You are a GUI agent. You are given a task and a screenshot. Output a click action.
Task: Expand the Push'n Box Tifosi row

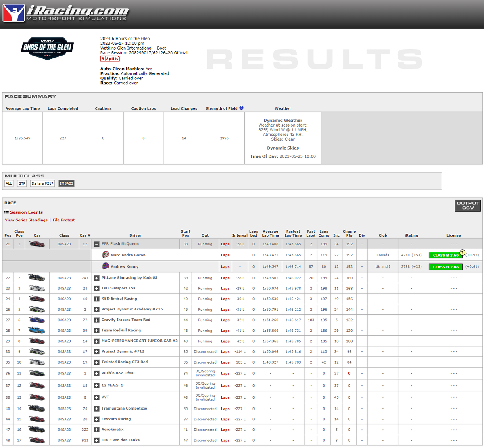(x=96, y=373)
